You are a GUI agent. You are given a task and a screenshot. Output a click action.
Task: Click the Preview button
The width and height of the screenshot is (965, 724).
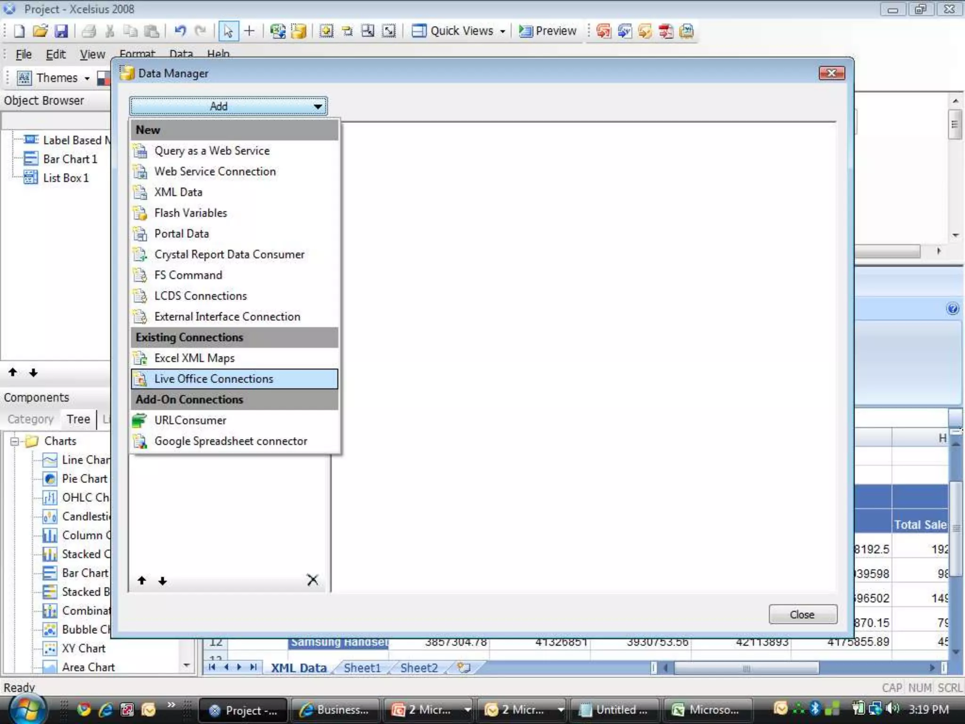coord(548,31)
